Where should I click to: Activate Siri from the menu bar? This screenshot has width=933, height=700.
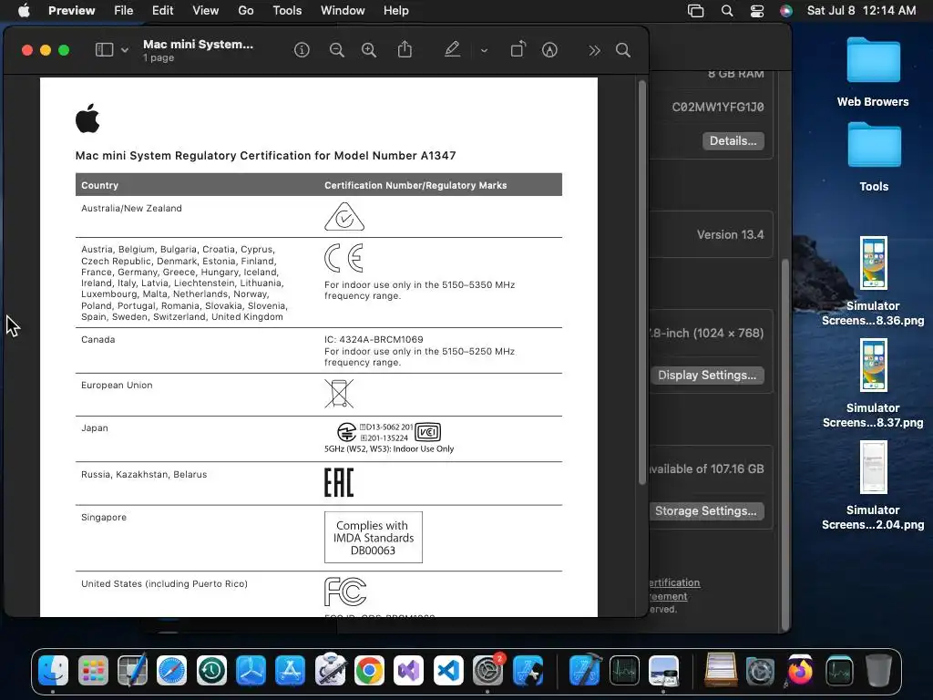click(786, 11)
